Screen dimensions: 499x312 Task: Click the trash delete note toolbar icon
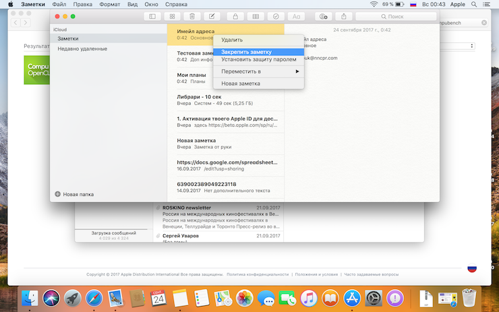pyautogui.click(x=192, y=16)
